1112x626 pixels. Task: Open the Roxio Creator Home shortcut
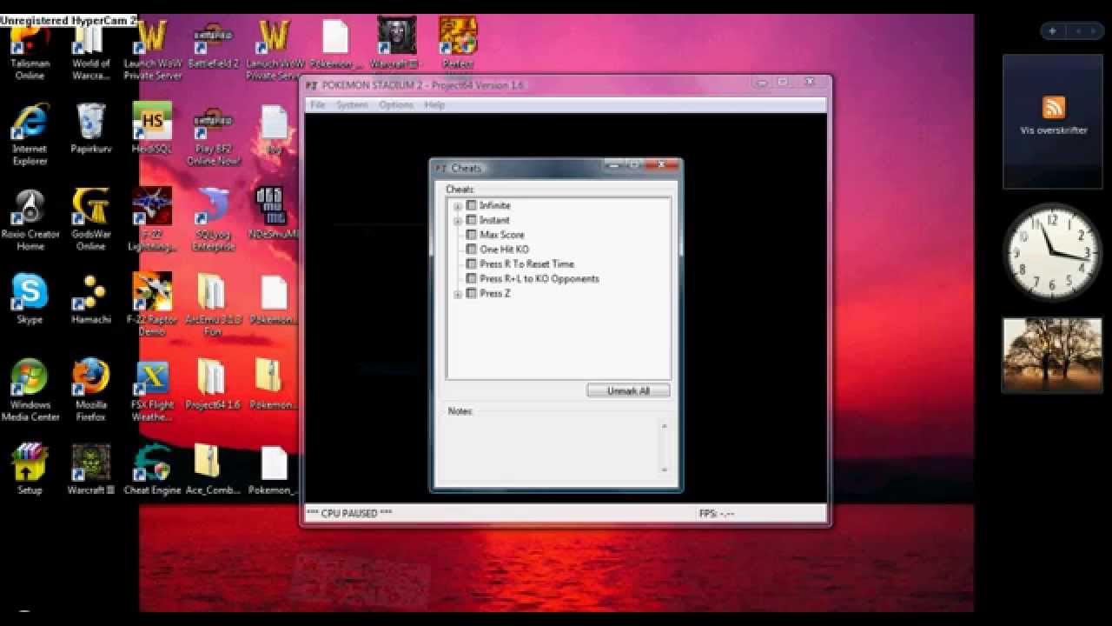click(x=30, y=221)
